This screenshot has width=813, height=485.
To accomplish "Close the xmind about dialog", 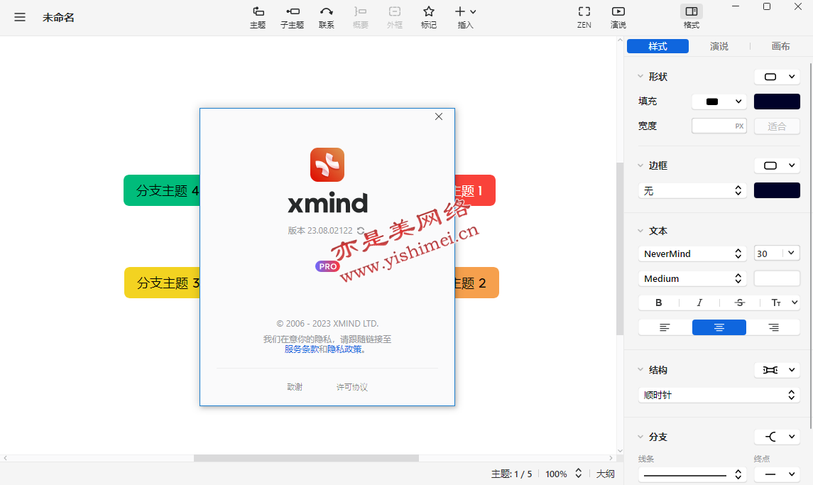I will pos(439,116).
